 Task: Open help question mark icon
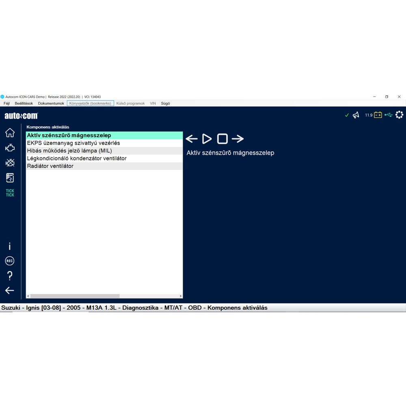pos(10,276)
